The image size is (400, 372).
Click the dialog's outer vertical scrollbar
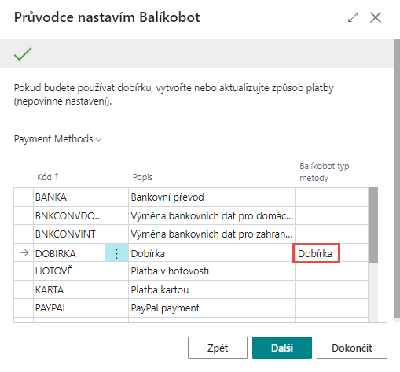pos(397,179)
